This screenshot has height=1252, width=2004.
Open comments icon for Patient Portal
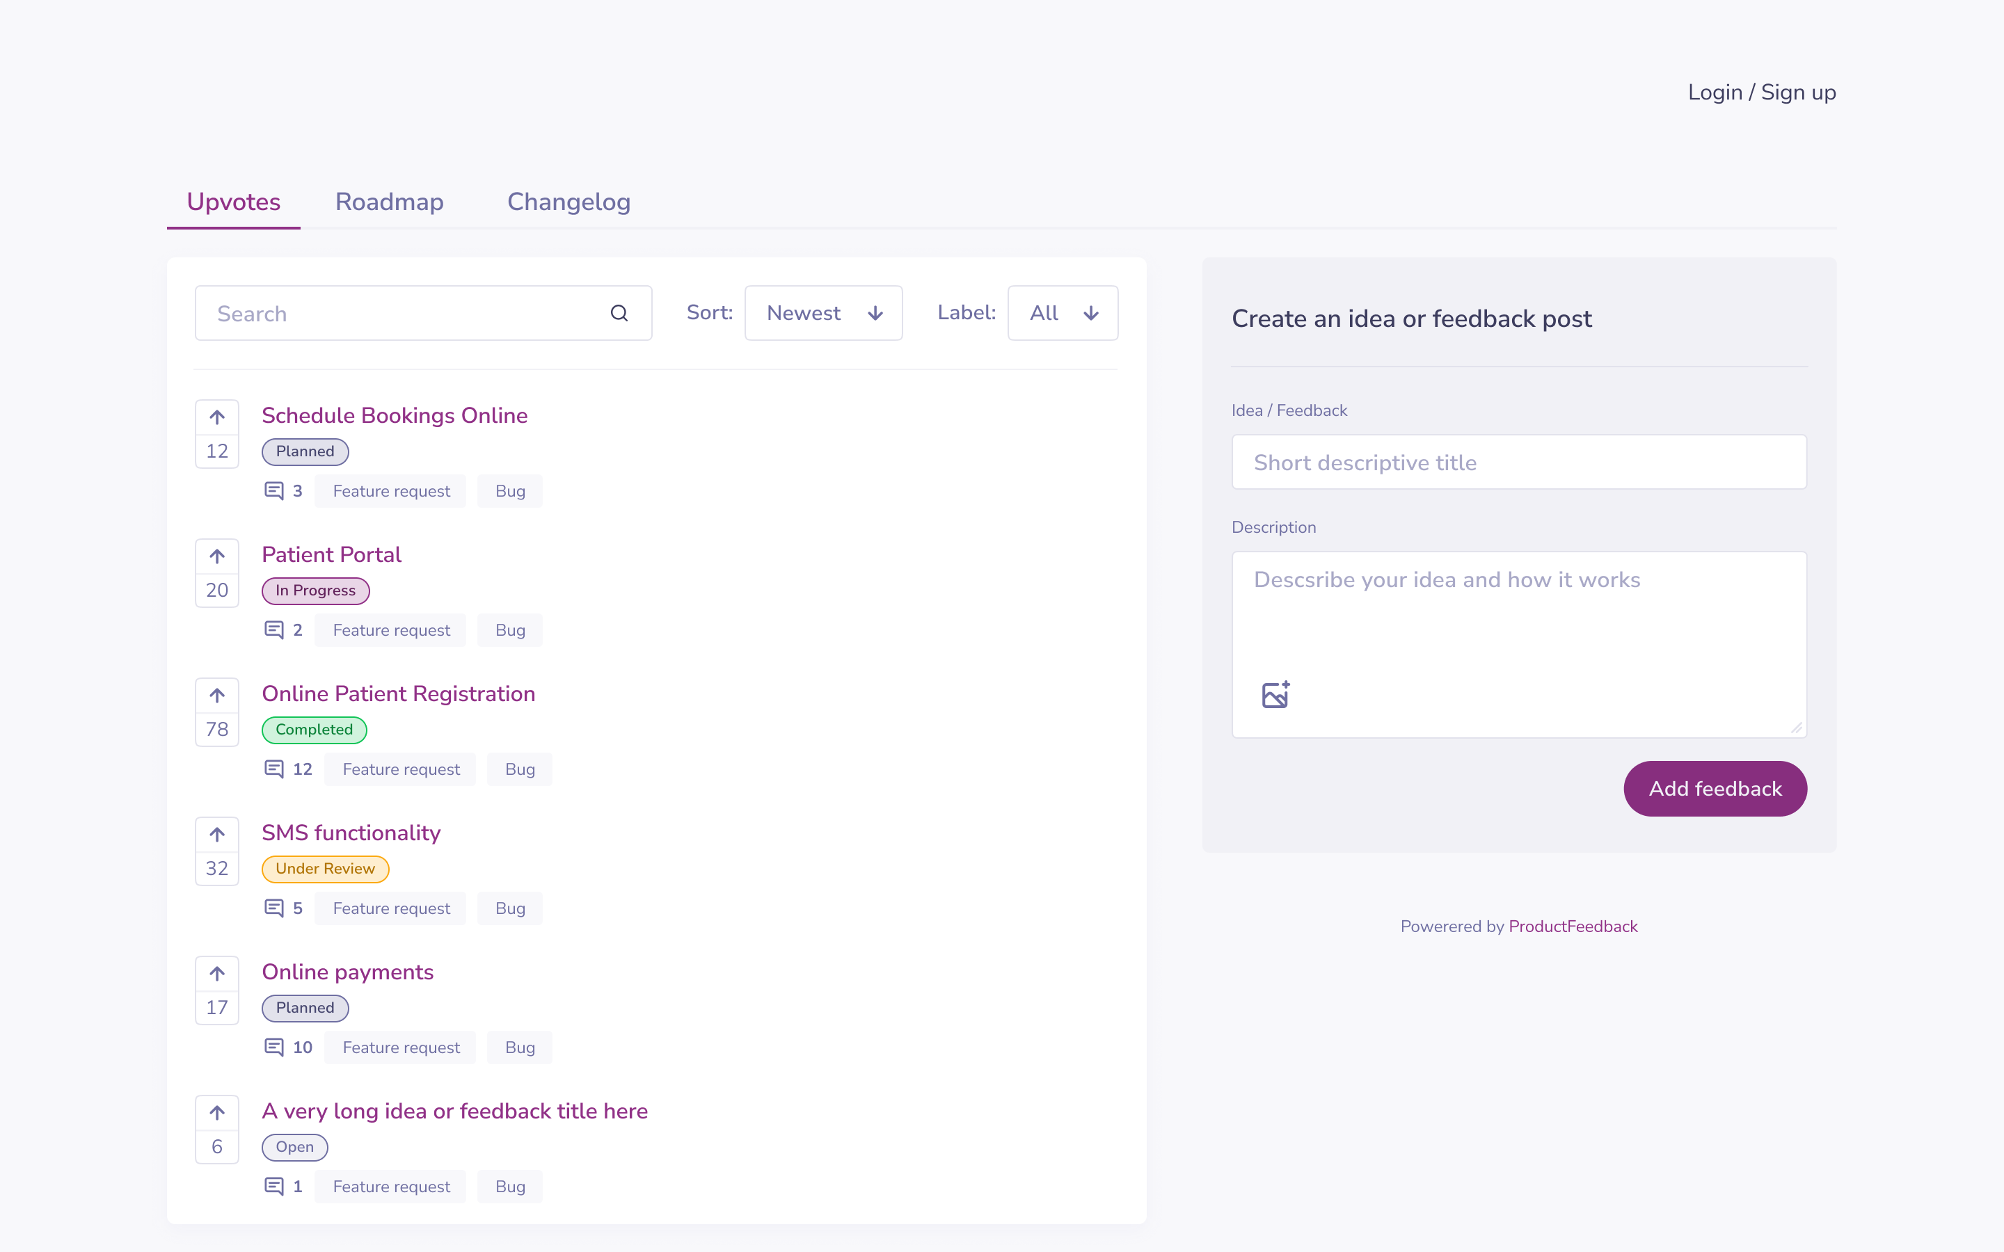coord(273,630)
